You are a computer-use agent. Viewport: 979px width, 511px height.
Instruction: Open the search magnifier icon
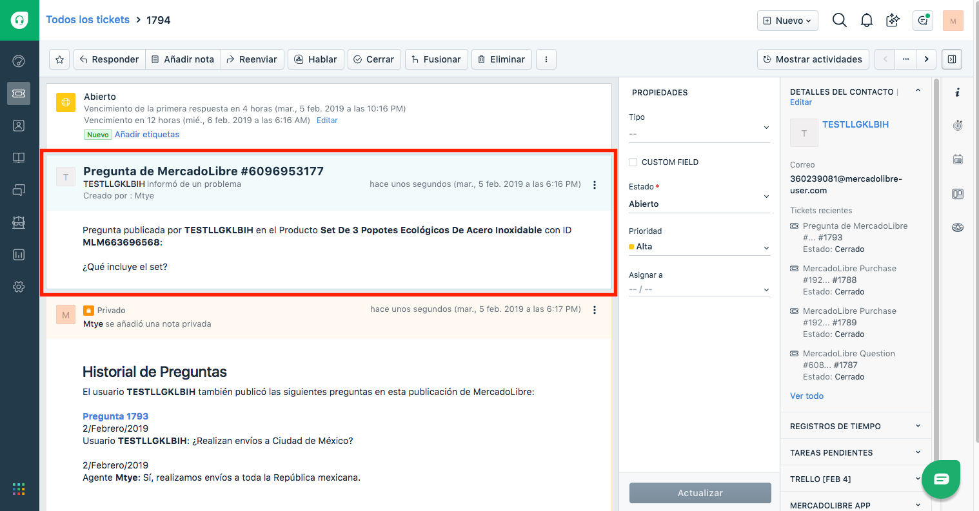pos(839,20)
